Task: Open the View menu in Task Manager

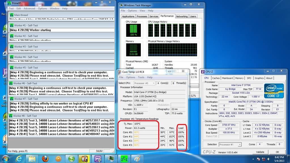Action: (142, 11)
